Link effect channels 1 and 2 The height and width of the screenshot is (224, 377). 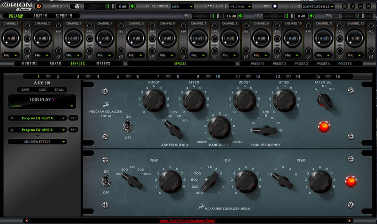click(48, 76)
